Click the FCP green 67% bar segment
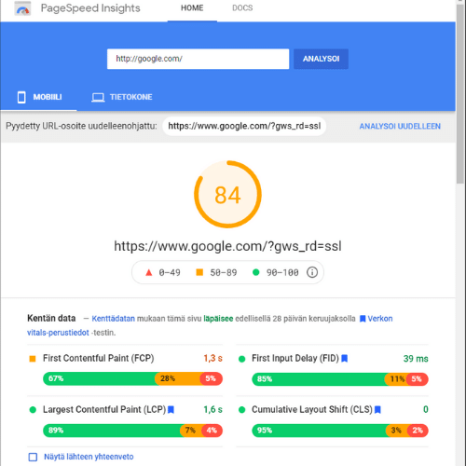This screenshot has width=466, height=466. point(100,378)
